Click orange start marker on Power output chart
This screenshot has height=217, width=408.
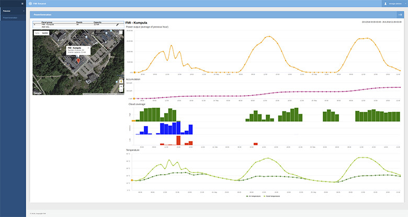134,72
